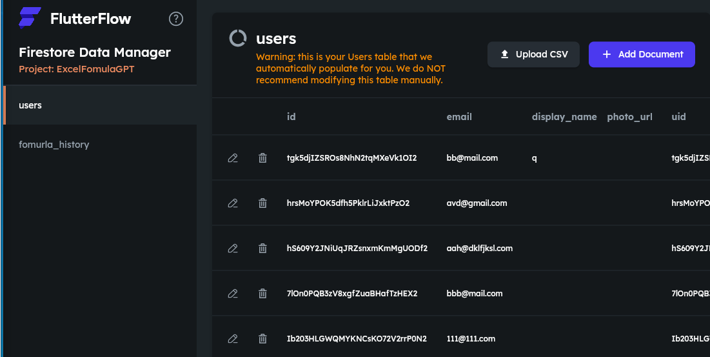Image resolution: width=710 pixels, height=357 pixels.
Task: Click the users table heading
Action: click(x=276, y=39)
